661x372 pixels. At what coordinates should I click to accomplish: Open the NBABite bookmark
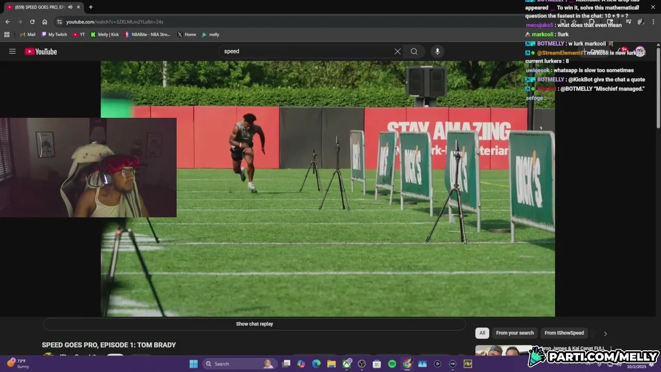pos(147,35)
